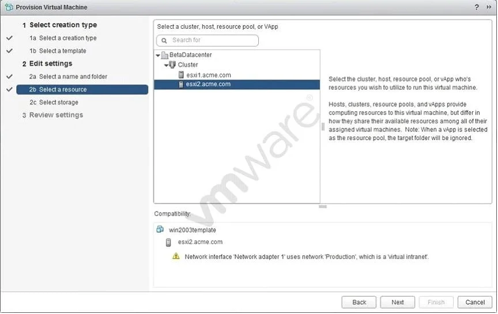Go to step 1b Select a template
The width and height of the screenshot is (498, 314).
[58, 51]
